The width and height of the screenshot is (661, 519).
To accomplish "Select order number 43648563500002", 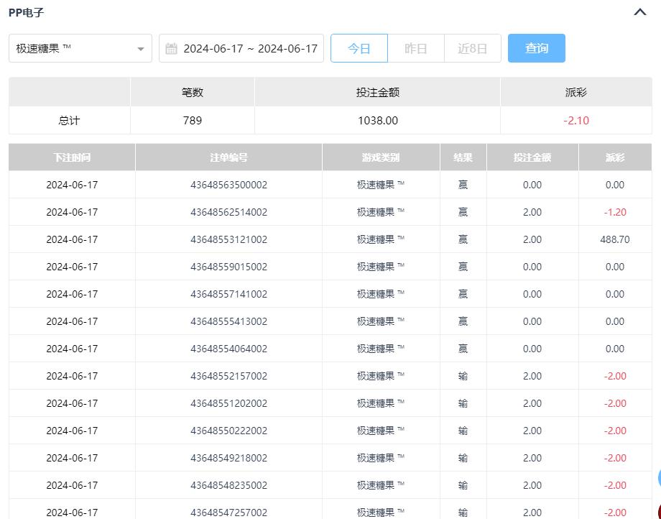I will point(228,185).
